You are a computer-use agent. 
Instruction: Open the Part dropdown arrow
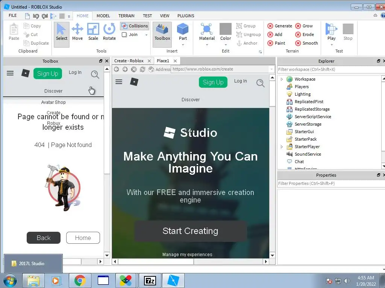[x=183, y=45]
